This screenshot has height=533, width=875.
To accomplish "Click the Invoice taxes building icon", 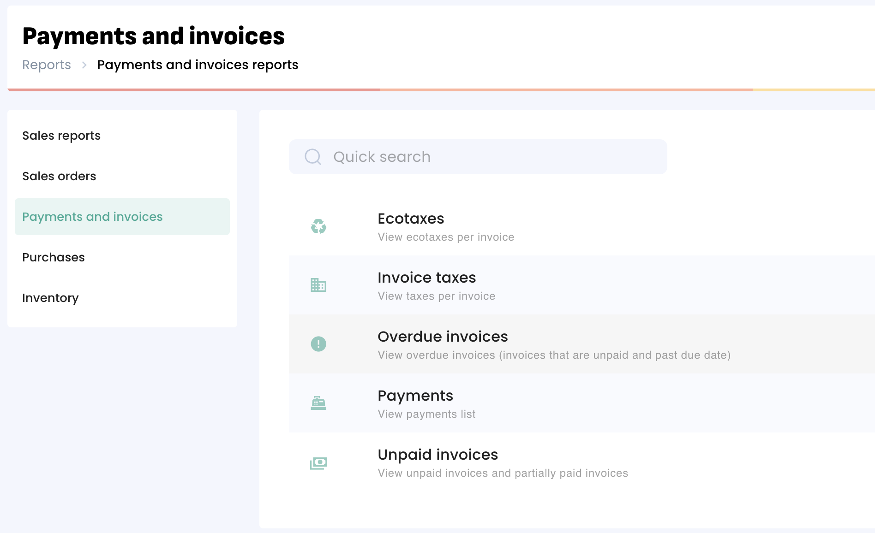I will tap(318, 285).
